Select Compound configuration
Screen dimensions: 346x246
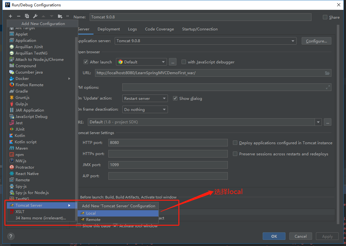pyautogui.click(x=41, y=66)
